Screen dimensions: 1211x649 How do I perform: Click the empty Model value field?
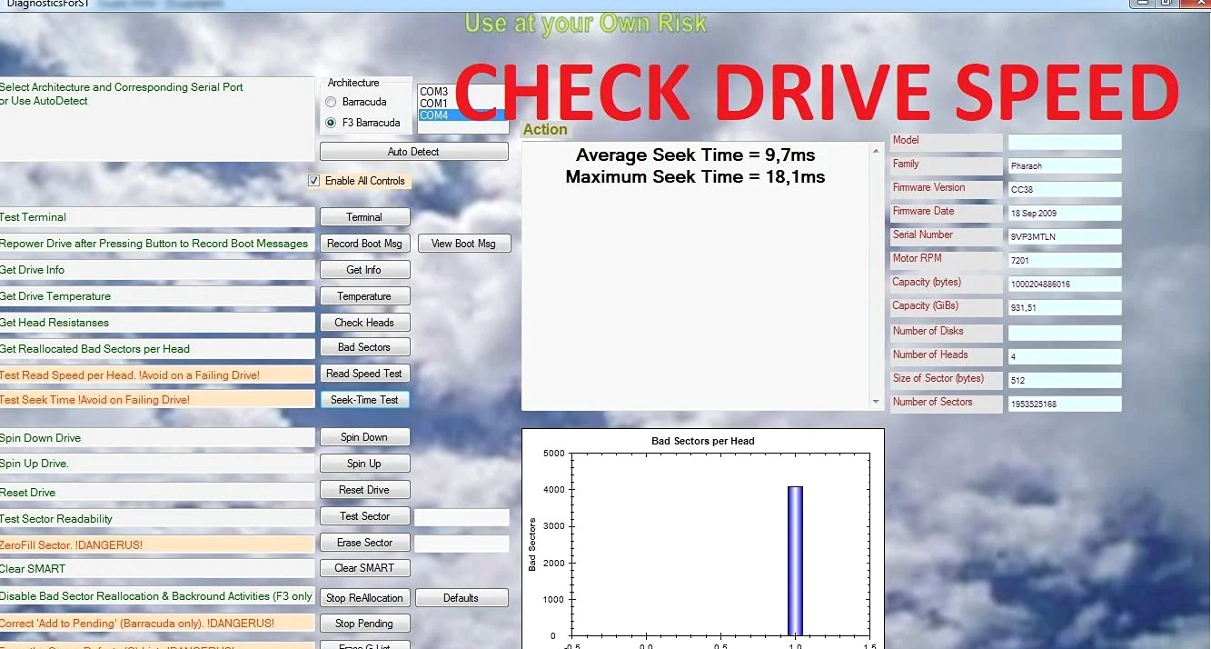tap(1065, 143)
